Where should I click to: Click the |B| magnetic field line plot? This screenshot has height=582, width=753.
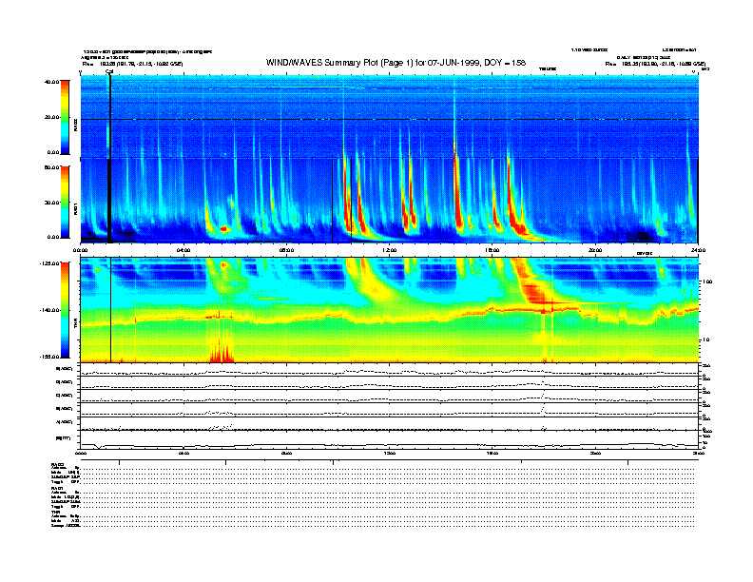[x=389, y=439]
